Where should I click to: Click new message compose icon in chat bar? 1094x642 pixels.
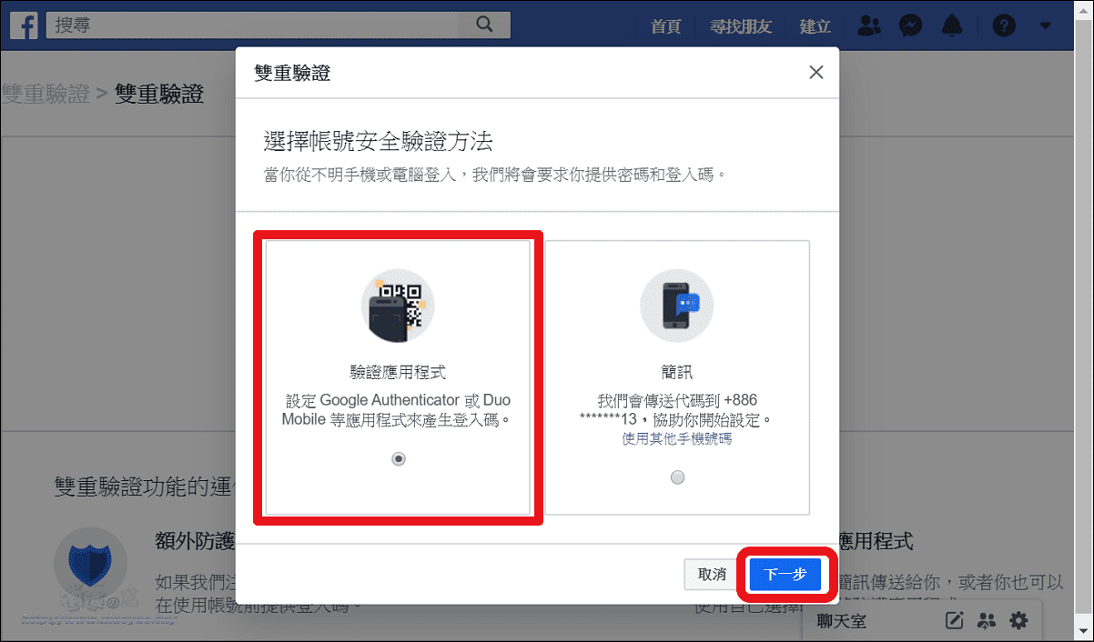point(954,622)
